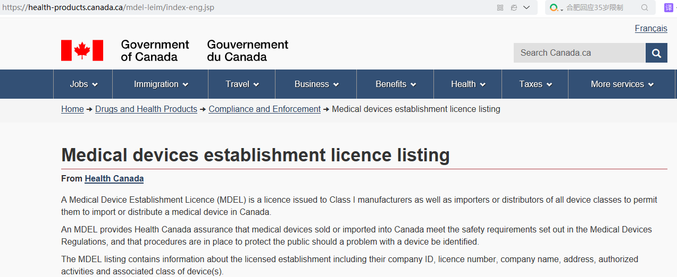
Task: Expand the More services menu
Action: click(622, 84)
